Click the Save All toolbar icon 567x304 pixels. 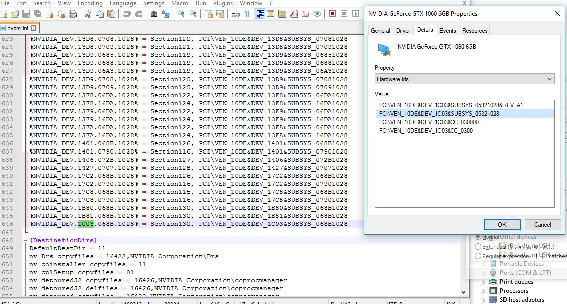pyautogui.click(x=38, y=14)
